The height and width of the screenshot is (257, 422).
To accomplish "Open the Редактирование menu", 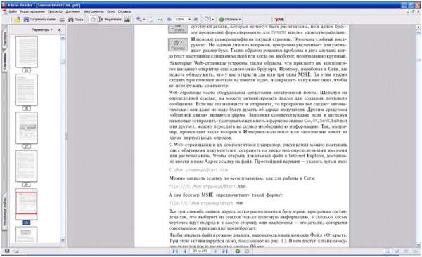I will point(32,11).
